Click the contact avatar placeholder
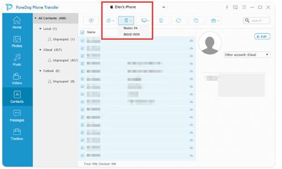282x169 pixels. tap(210, 43)
